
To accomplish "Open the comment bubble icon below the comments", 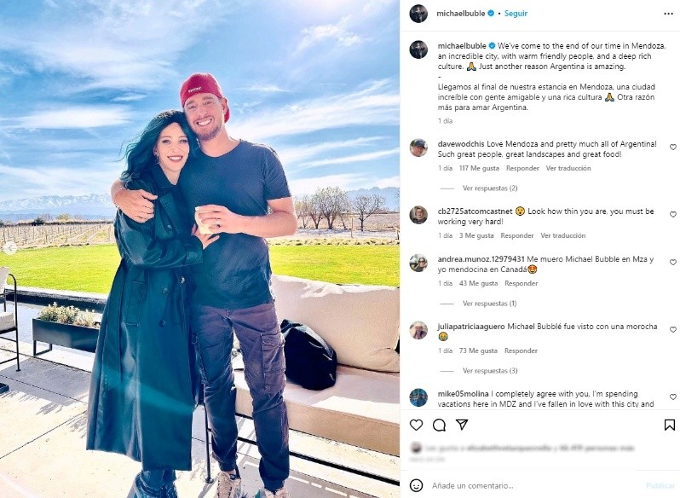I will [439, 425].
